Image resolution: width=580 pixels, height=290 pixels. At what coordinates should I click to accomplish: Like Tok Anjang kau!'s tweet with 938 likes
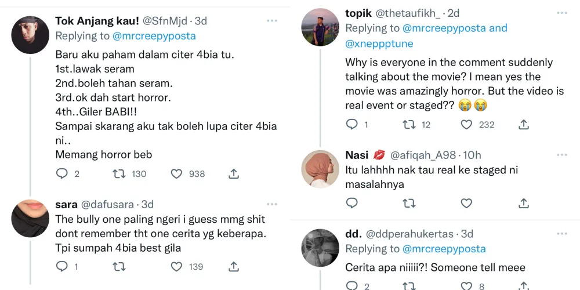(177, 173)
